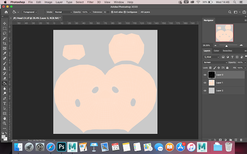Screen dimensions: 247x154
Task: Open the Mode Normal dropdown
Action: click(63, 12)
